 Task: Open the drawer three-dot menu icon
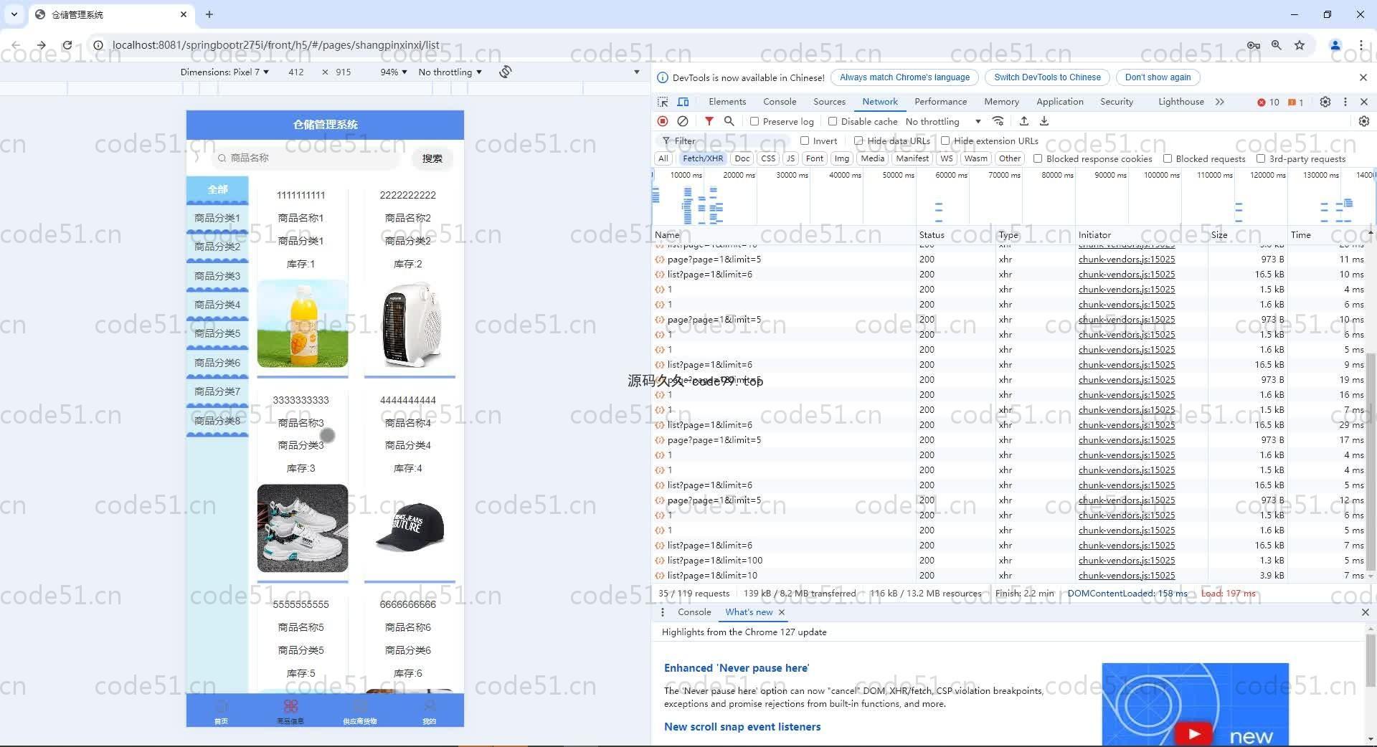(662, 612)
